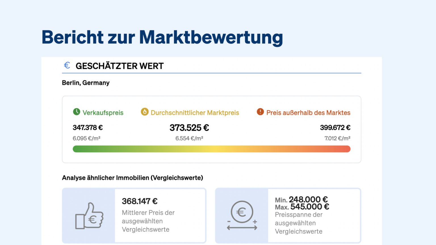Click the Preis außerhalb des Marktes label
Image resolution: width=436 pixels, height=245 pixels.
click(x=308, y=113)
